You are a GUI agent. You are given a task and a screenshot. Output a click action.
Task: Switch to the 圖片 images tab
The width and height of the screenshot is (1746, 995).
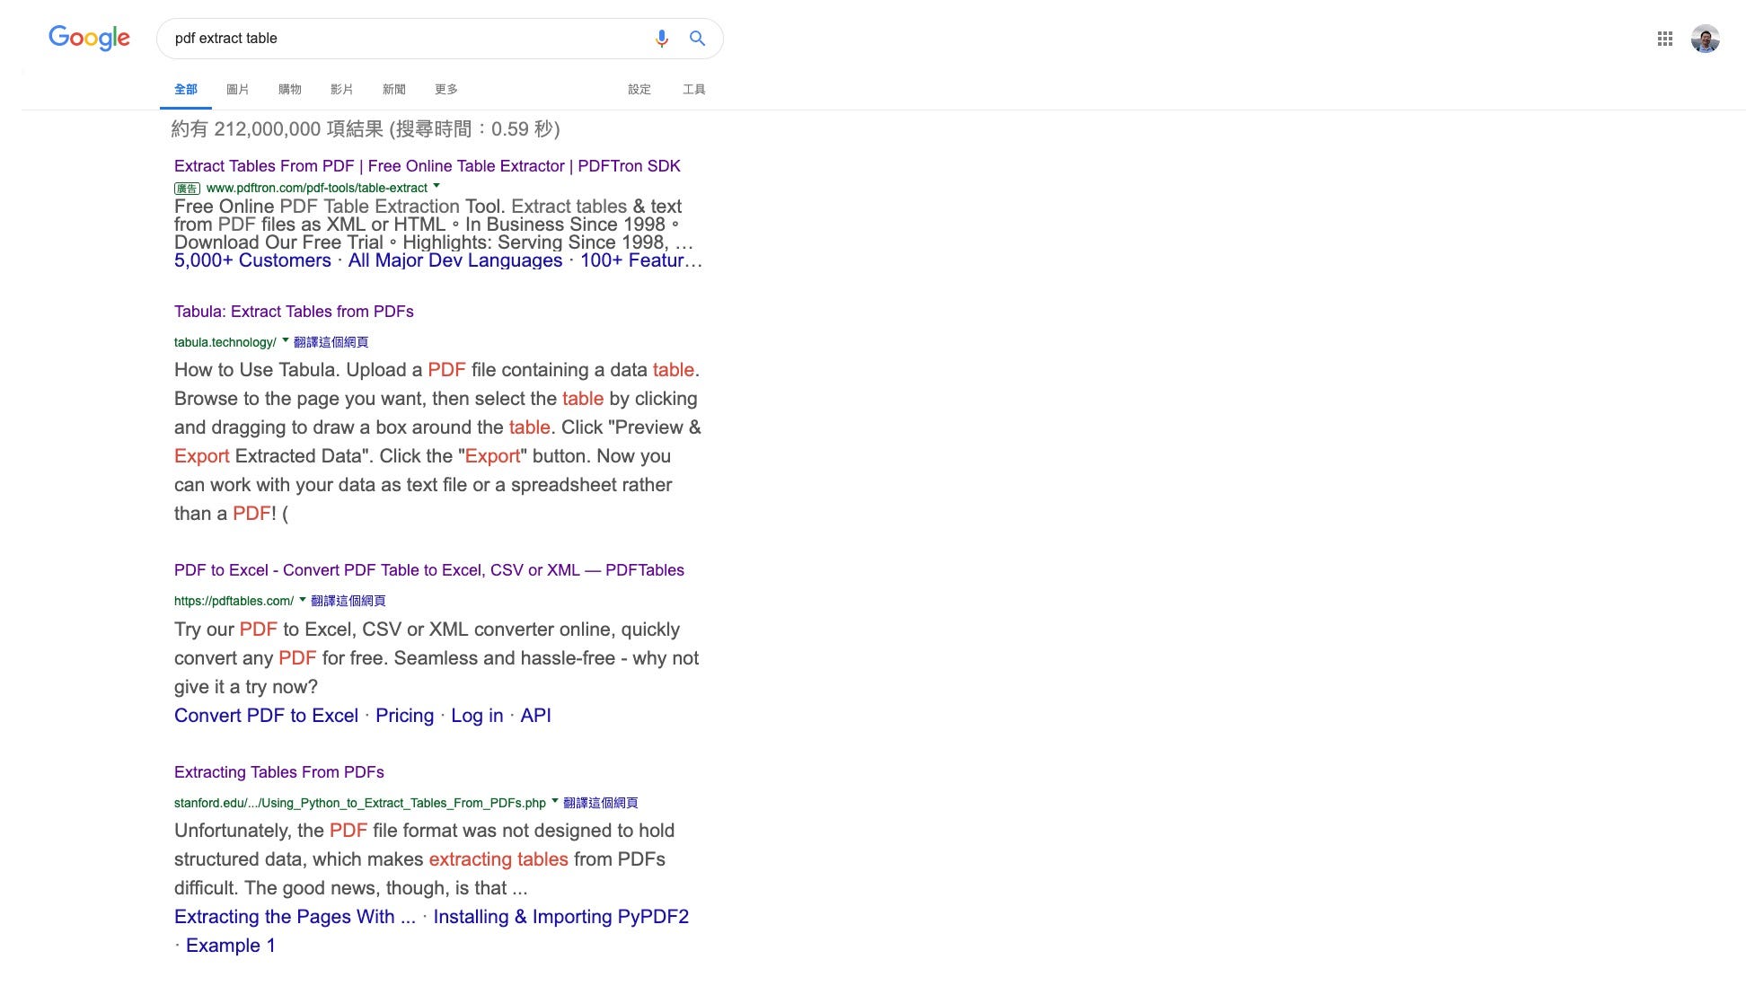(237, 89)
